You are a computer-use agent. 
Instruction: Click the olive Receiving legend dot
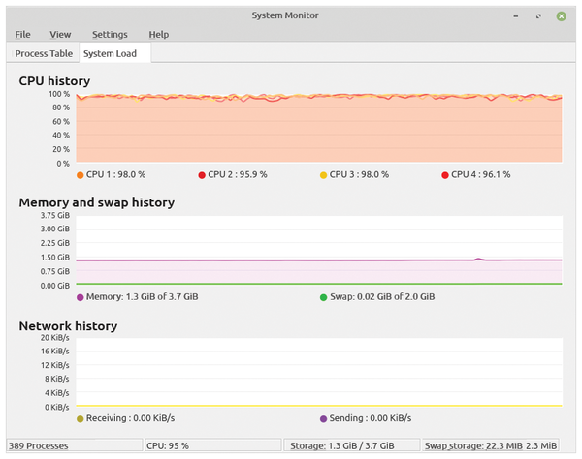(80, 419)
